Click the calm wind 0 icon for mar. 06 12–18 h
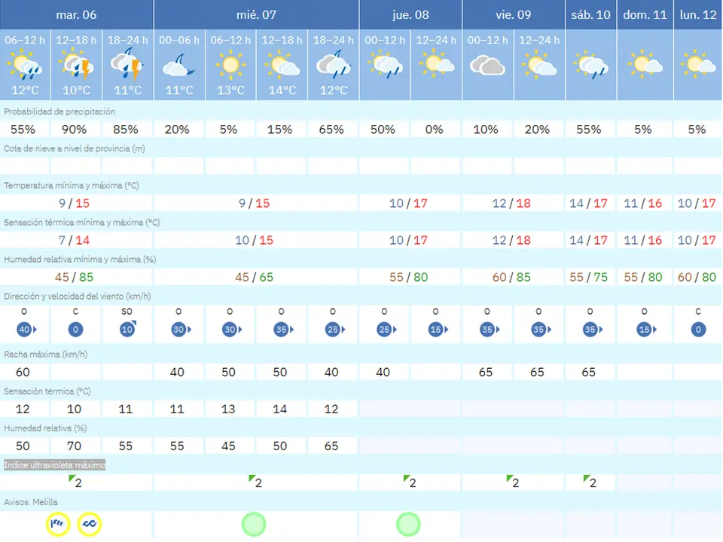The image size is (723, 542). tap(75, 330)
